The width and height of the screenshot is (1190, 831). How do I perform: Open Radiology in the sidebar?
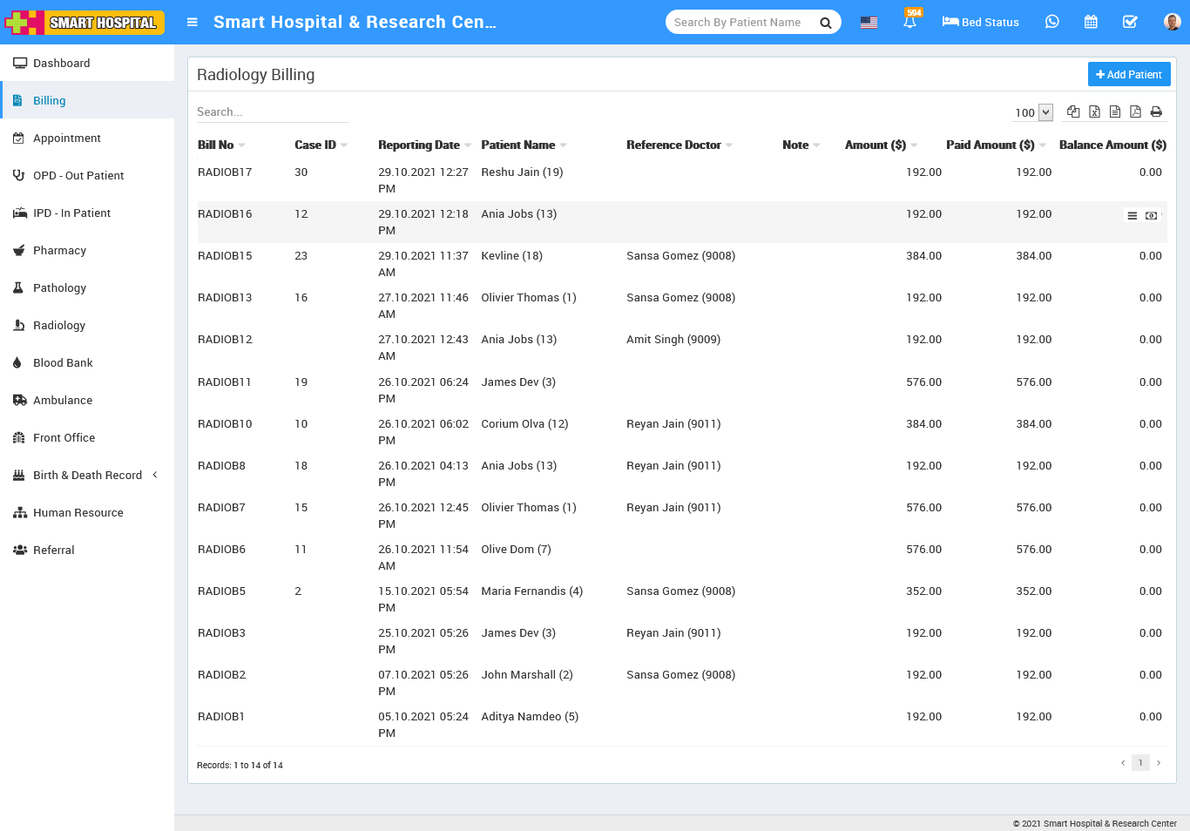click(x=87, y=325)
